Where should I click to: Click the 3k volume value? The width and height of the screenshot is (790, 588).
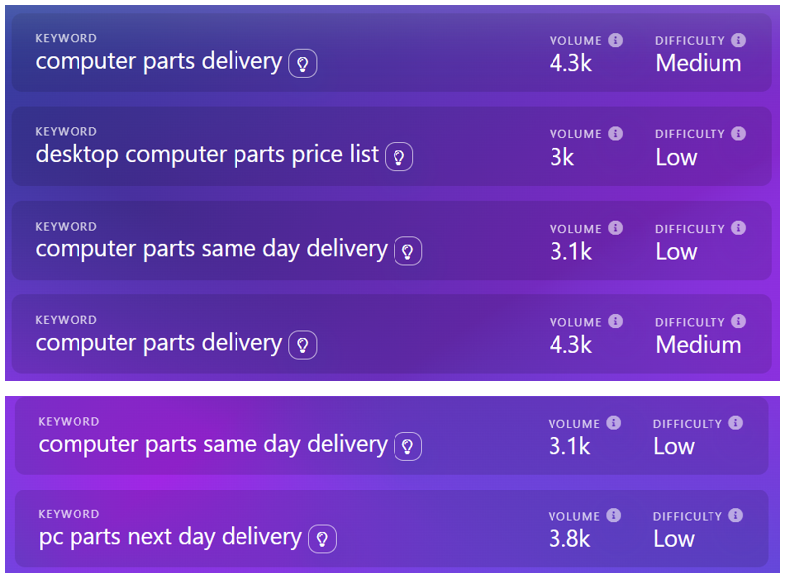coord(561,157)
